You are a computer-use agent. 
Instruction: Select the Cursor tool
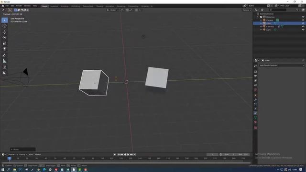pyautogui.click(x=4, y=26)
